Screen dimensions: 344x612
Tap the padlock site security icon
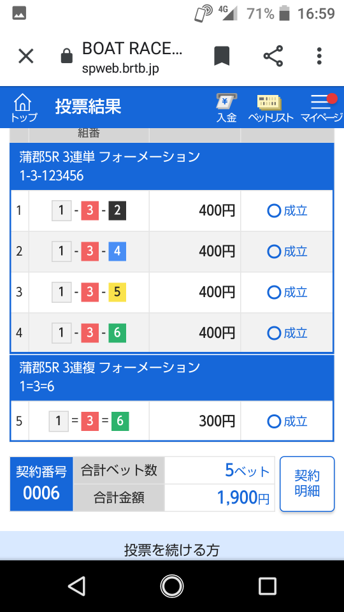[67, 57]
